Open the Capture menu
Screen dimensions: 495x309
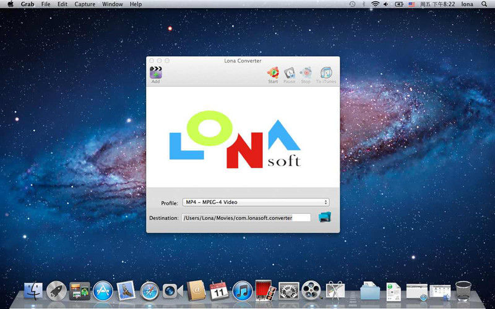tap(85, 4)
